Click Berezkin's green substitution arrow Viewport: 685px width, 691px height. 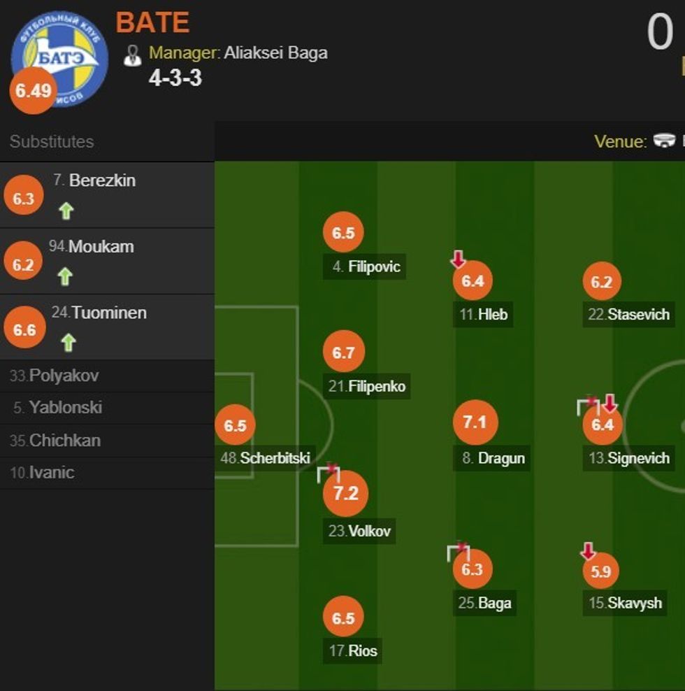click(x=66, y=211)
